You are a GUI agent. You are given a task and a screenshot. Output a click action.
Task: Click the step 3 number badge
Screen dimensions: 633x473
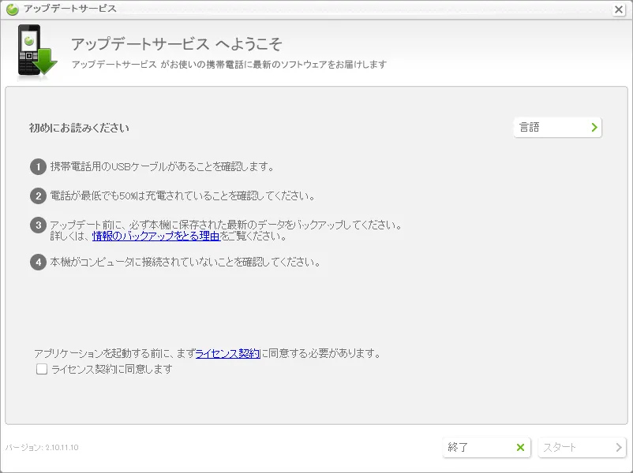[x=38, y=225]
